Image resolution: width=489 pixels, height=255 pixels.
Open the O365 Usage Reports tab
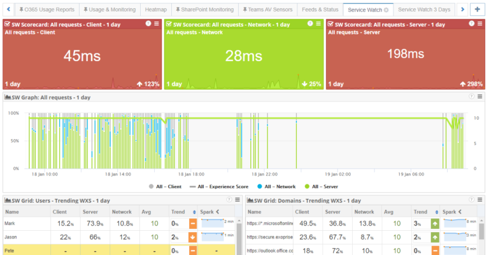(x=46, y=10)
